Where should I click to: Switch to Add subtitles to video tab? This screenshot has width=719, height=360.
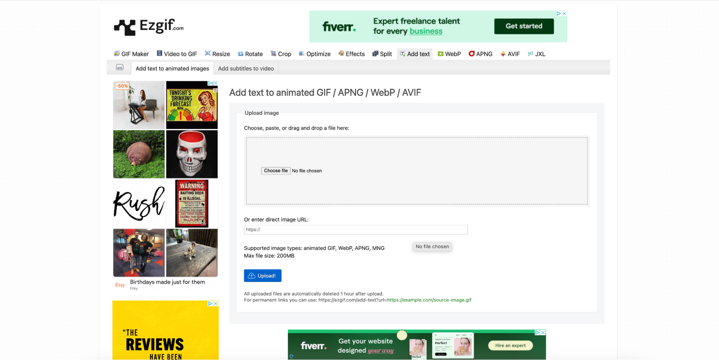tap(246, 68)
